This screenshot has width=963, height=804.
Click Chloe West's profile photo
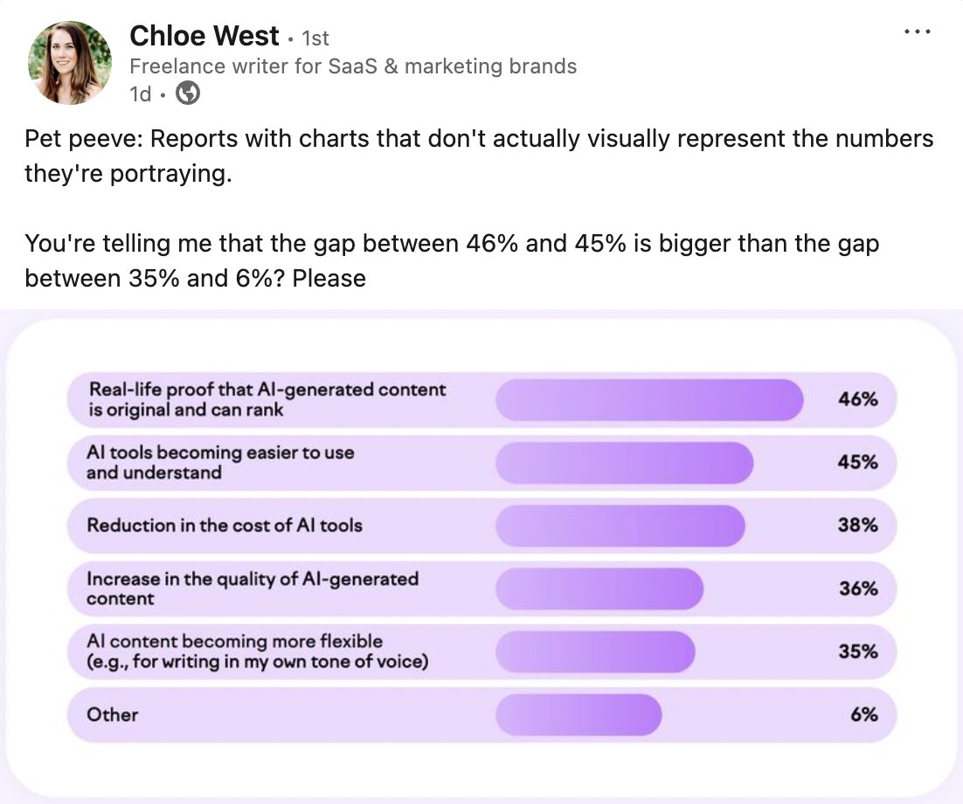pos(70,63)
